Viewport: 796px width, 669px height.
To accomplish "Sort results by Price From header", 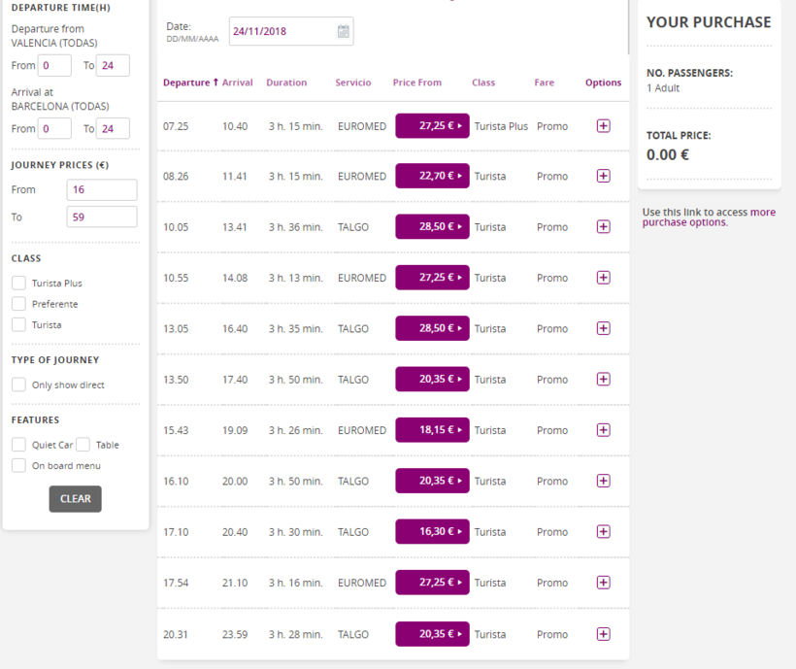I will click(x=416, y=83).
